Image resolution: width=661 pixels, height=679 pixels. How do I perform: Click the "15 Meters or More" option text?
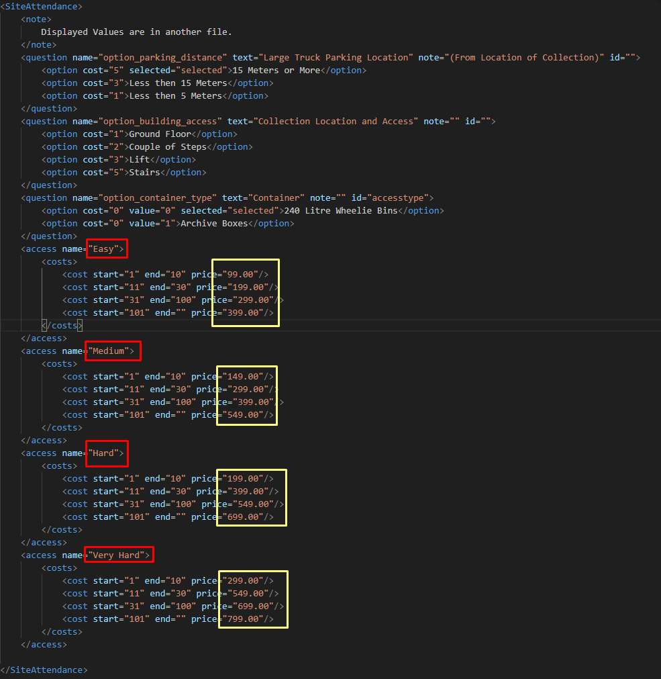point(276,70)
